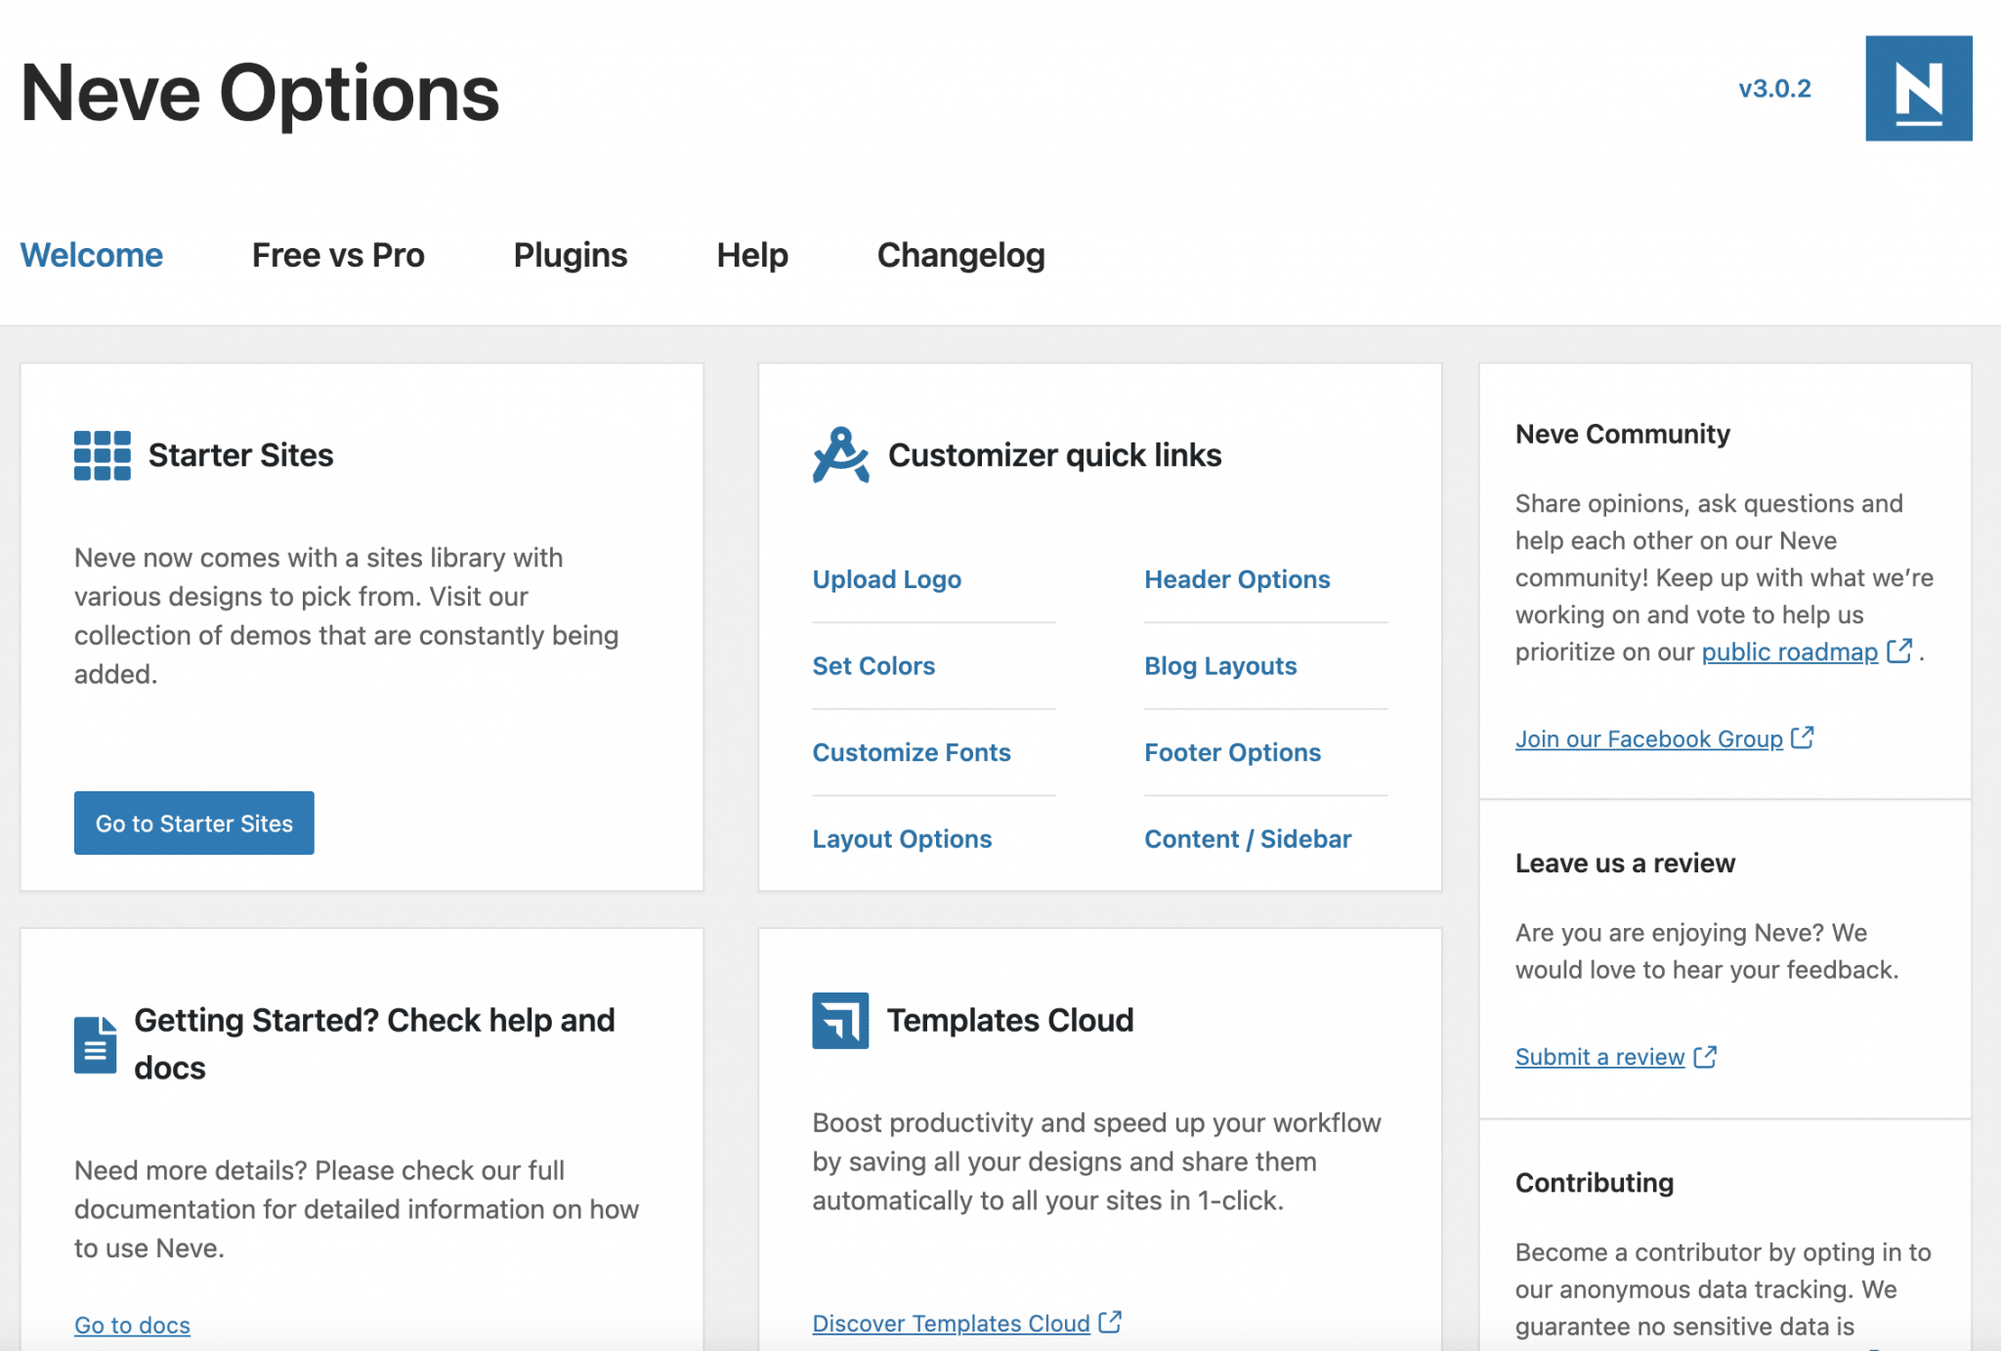2001x1351 pixels.
Task: Click external link icon after public roadmap
Action: coord(1899,651)
